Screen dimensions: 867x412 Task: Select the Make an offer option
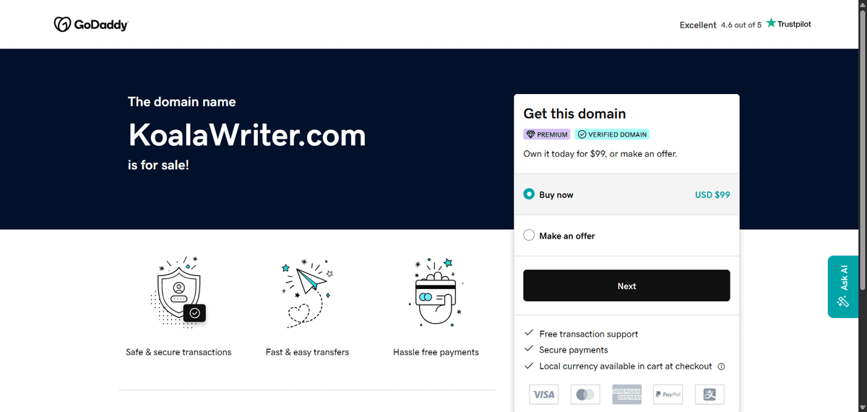tap(529, 236)
